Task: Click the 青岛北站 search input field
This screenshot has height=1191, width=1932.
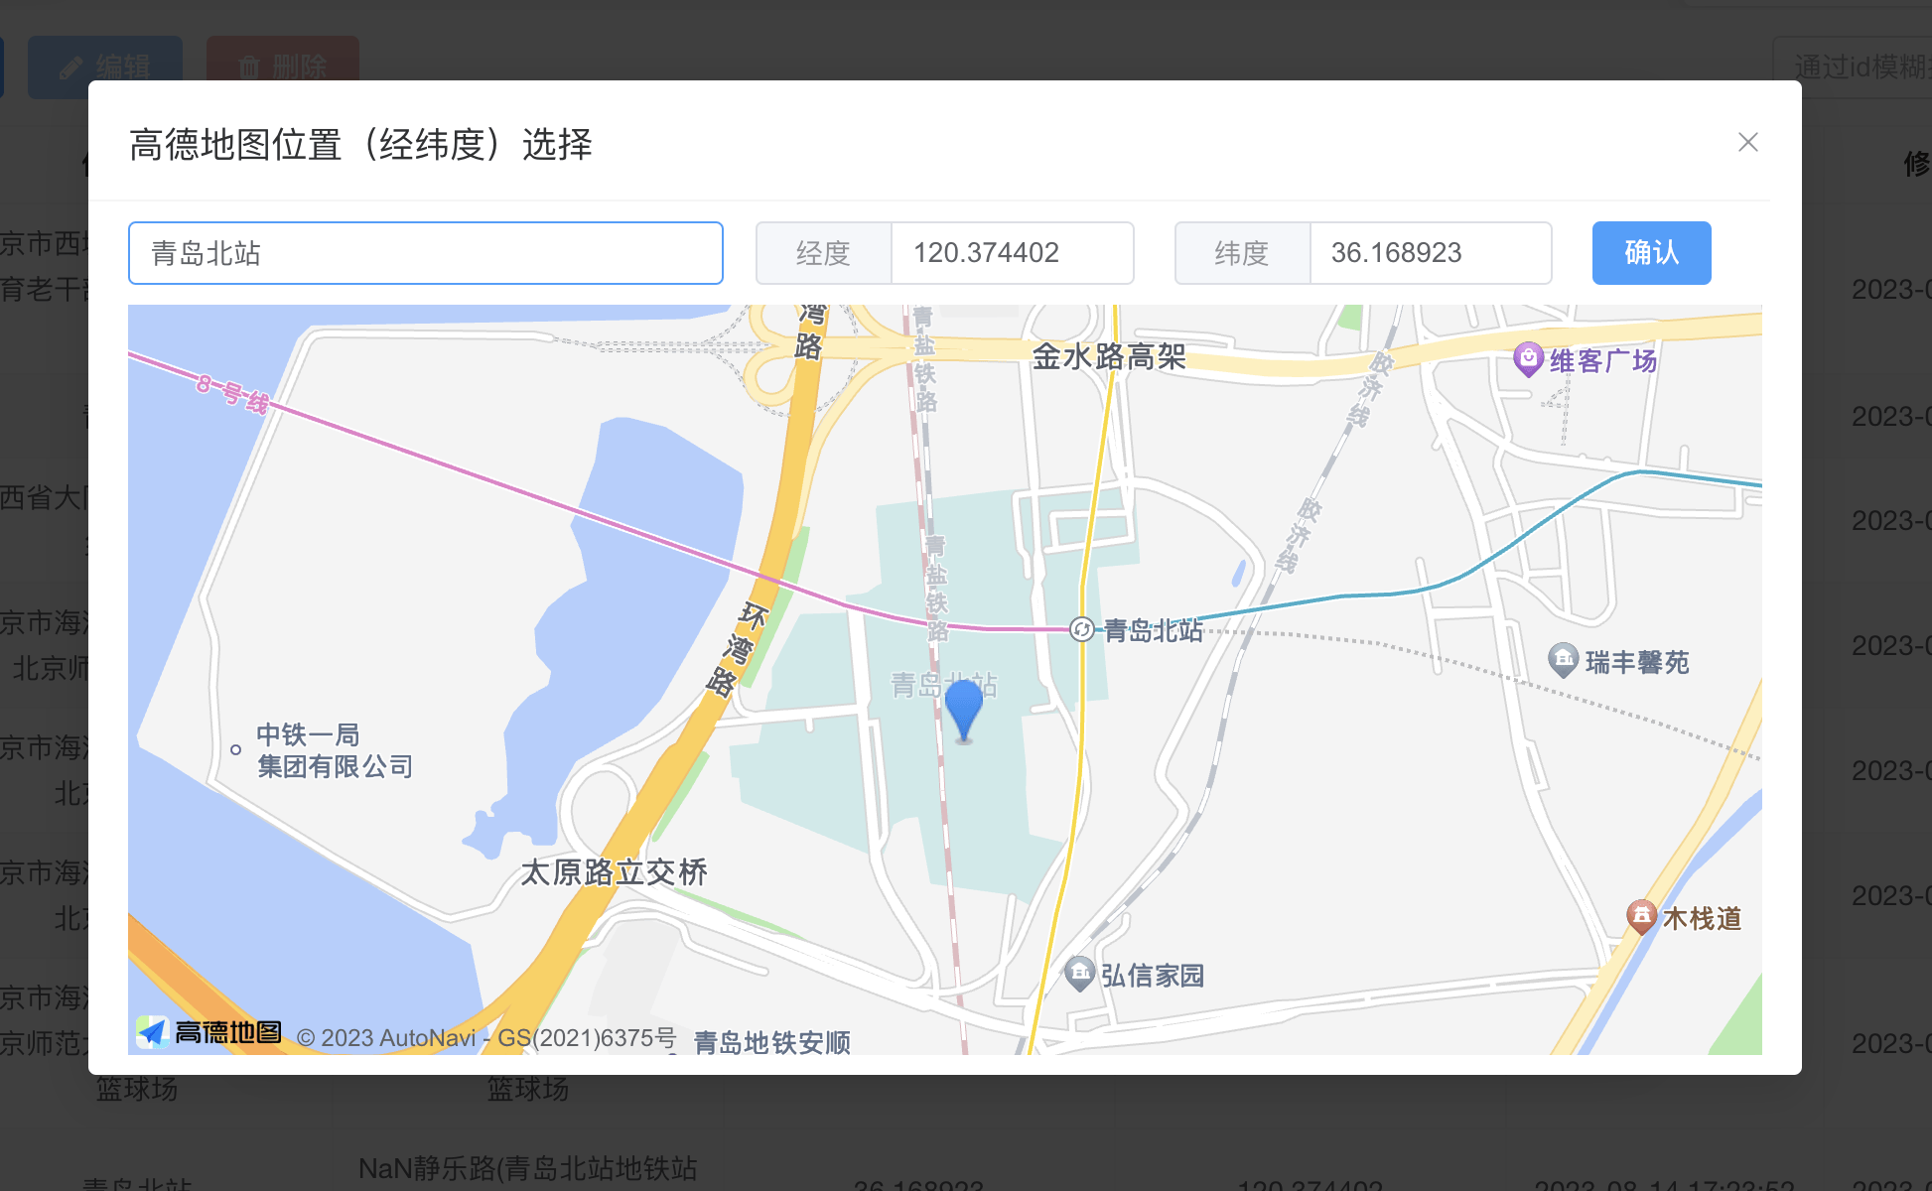Action: pyautogui.click(x=425, y=253)
